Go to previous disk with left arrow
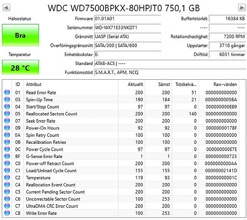Screen dimensions: 247x220 (6, 8)
